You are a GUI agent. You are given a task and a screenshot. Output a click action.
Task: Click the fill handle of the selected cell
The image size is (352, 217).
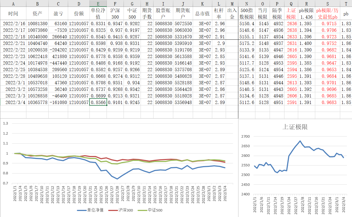[107, 105]
